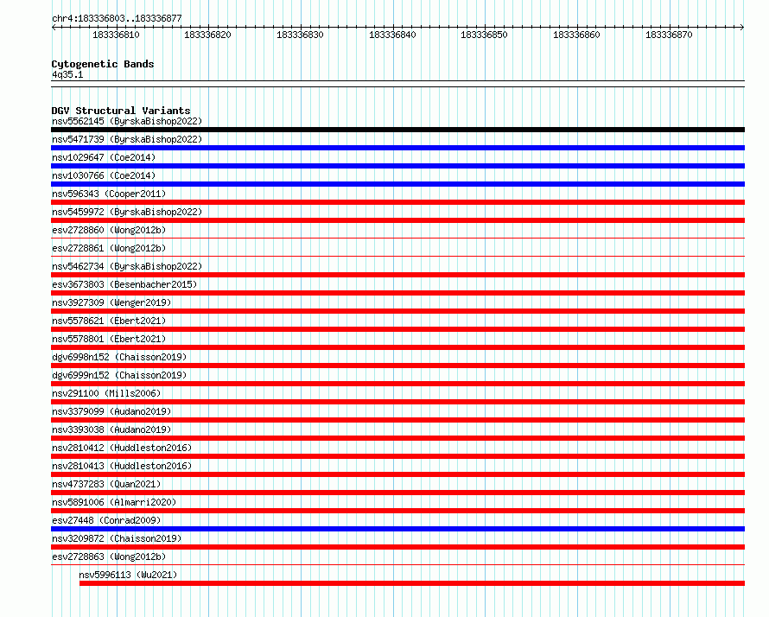Open nsv3393038 (Audano2019) variant
The height and width of the screenshot is (617, 769).
(111, 429)
